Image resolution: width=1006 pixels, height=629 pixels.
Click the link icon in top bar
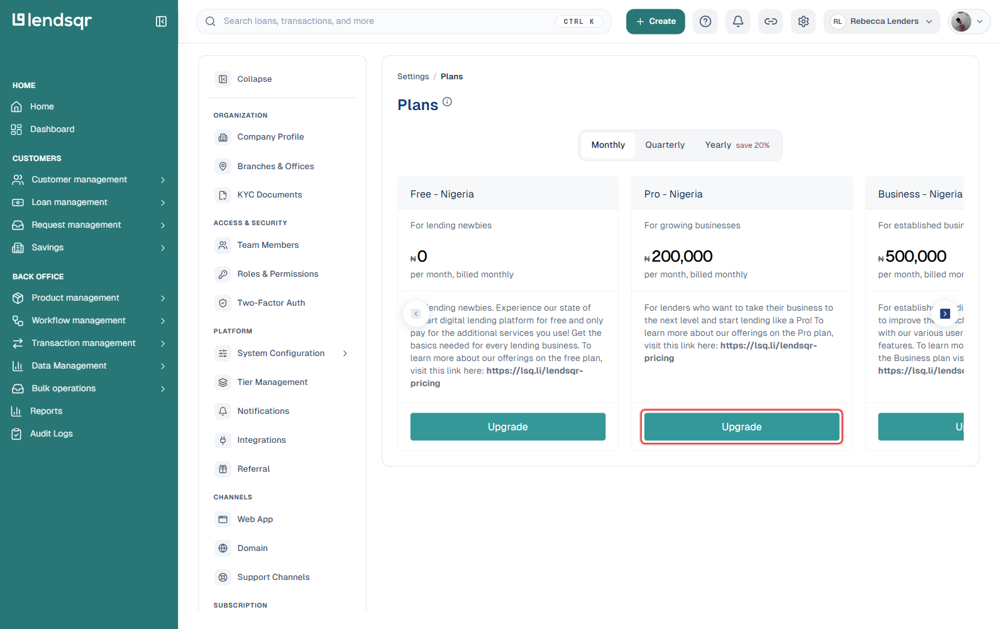tap(771, 21)
